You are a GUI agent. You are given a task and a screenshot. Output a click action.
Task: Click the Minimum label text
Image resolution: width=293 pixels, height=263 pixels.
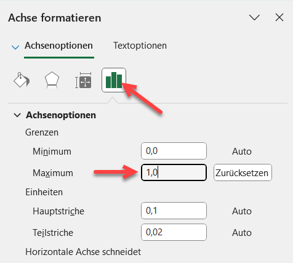pyautogui.click(x=52, y=152)
